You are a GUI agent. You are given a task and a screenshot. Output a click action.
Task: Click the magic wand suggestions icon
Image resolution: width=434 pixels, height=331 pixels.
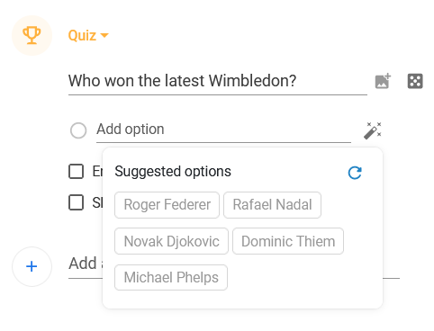[373, 130]
